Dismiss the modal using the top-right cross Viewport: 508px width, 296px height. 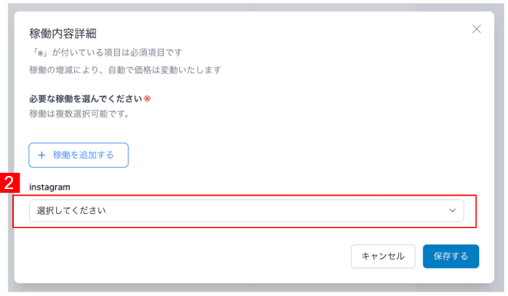(x=476, y=29)
